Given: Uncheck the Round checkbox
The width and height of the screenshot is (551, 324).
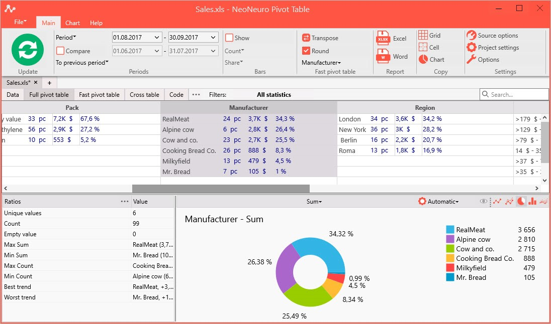Looking at the screenshot, I should tap(306, 51).
